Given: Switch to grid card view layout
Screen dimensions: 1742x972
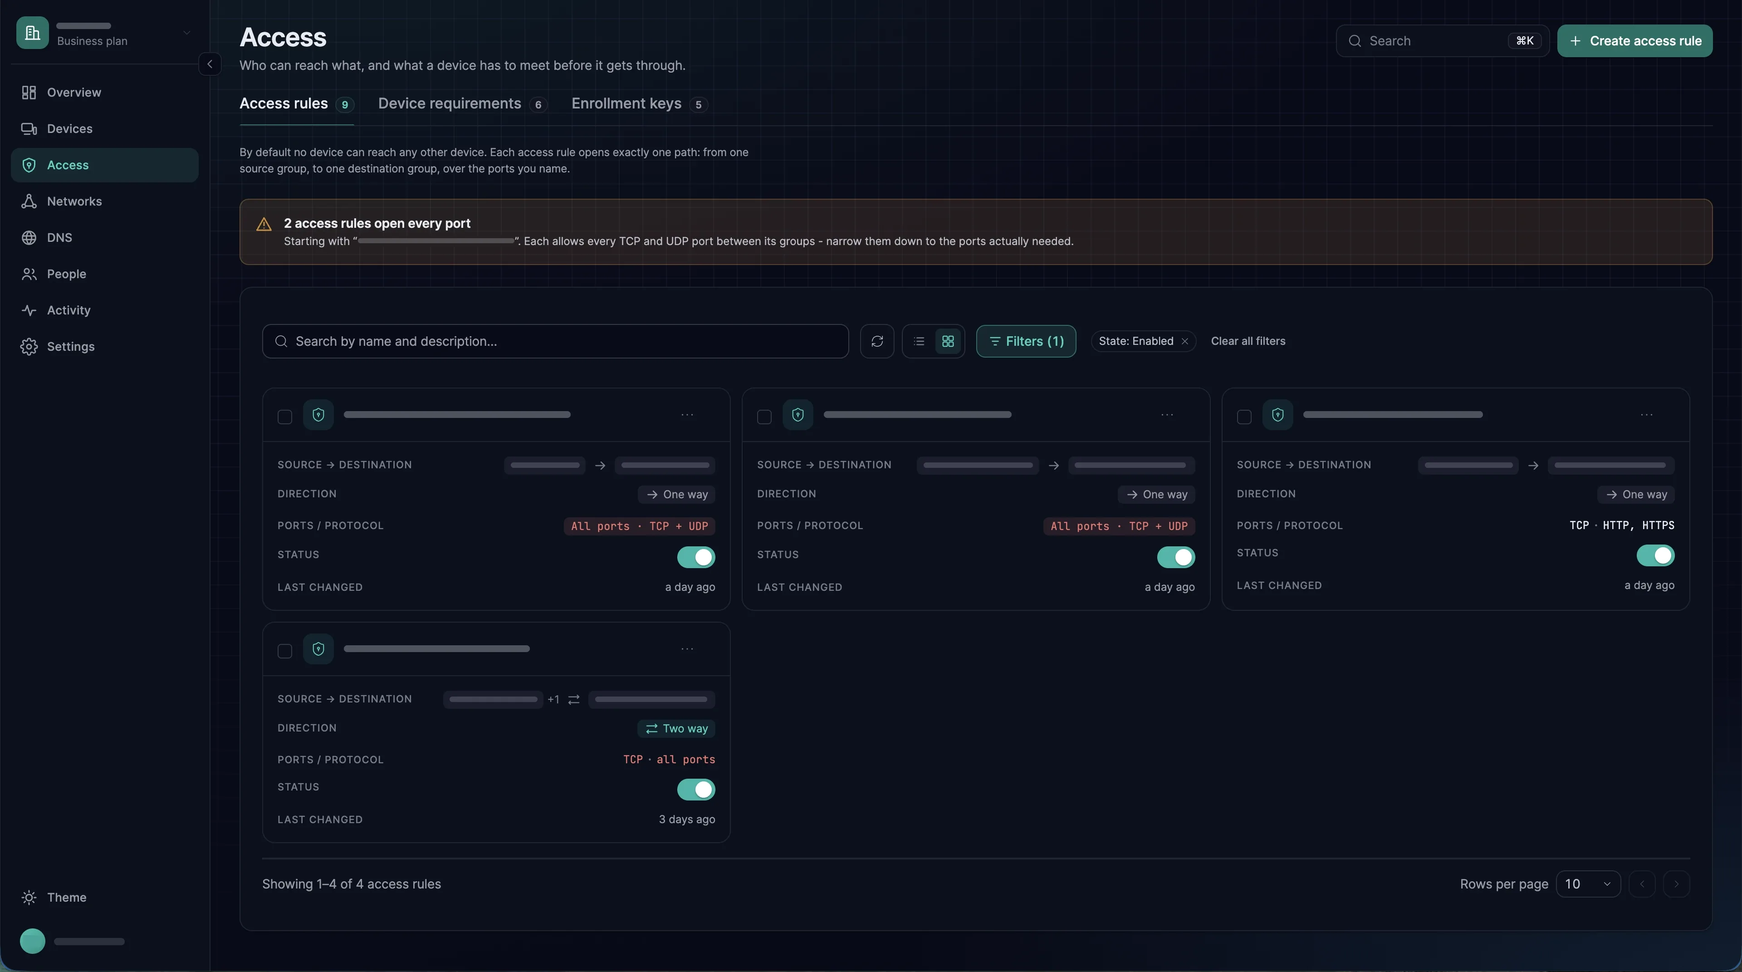Looking at the screenshot, I should coord(948,341).
